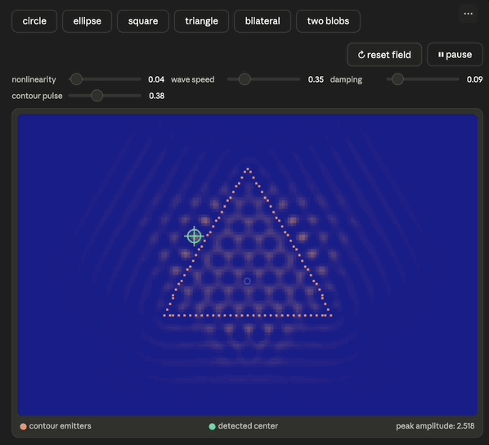Select the circle shape preset
489x445 pixels.
pos(34,21)
